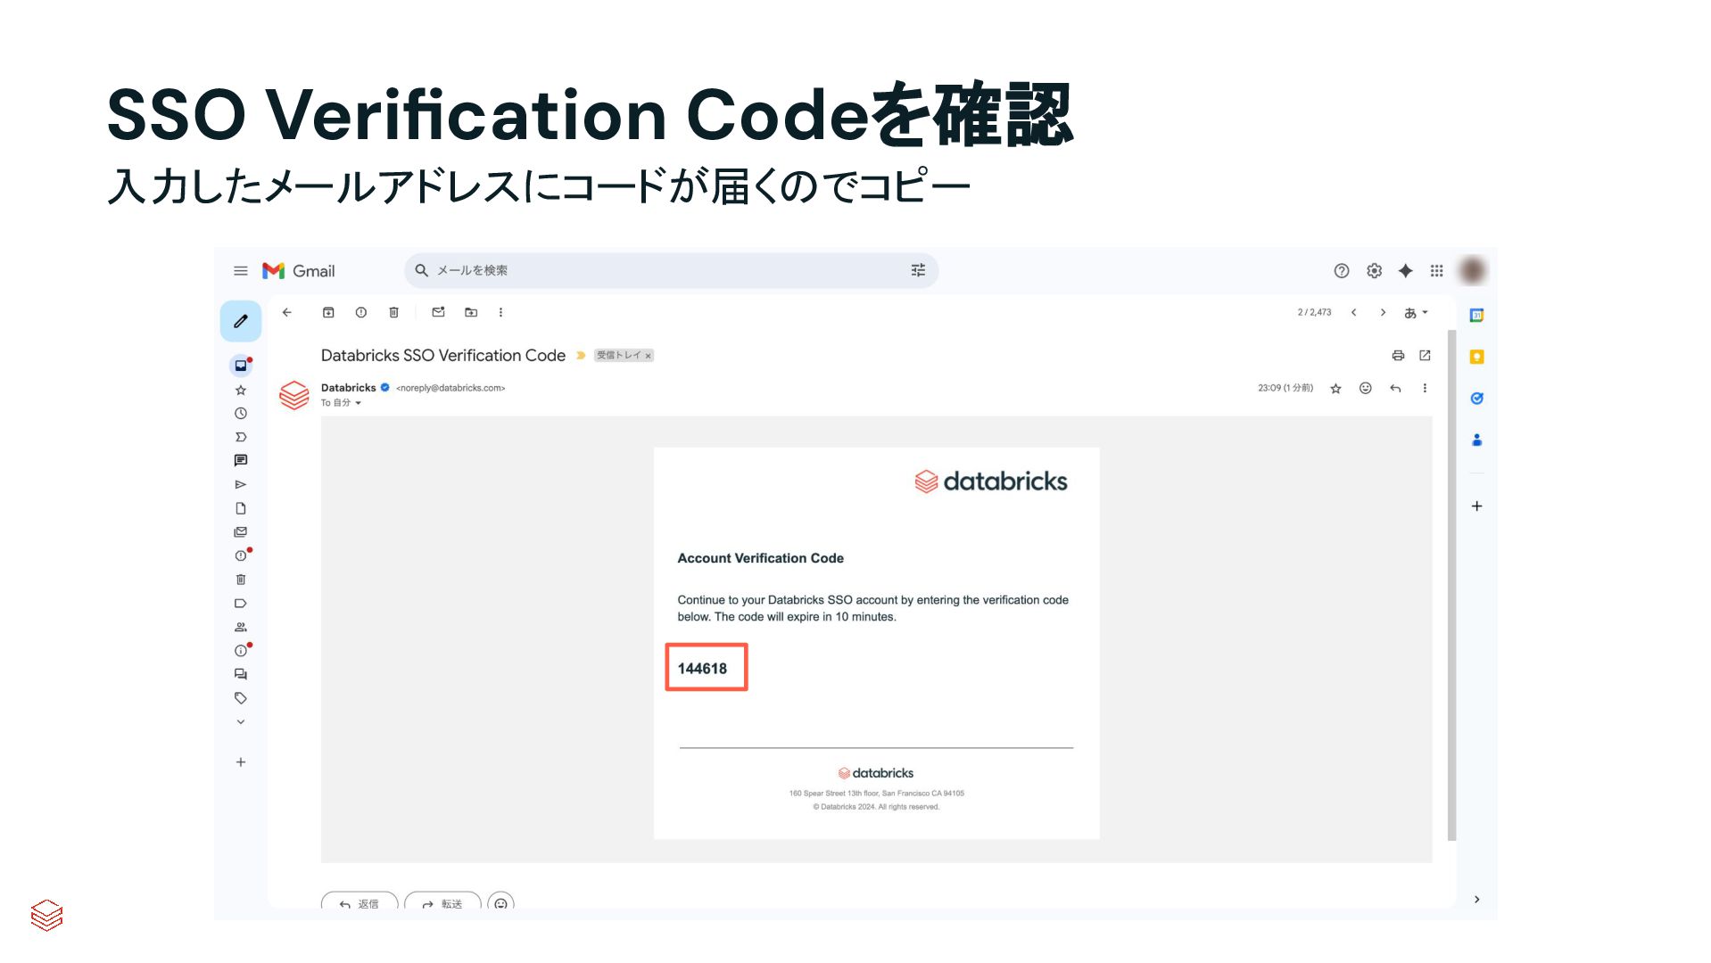1711x963 pixels.
Task: Print the email
Action: (1398, 355)
